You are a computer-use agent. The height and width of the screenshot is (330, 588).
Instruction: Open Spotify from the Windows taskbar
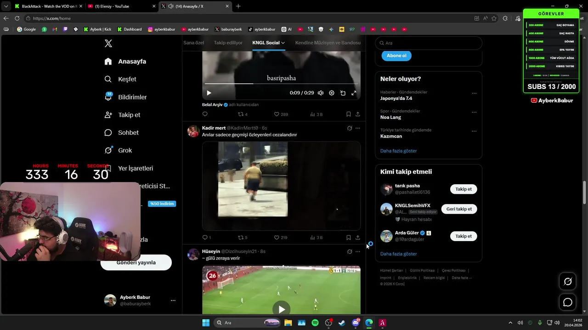[315, 323]
